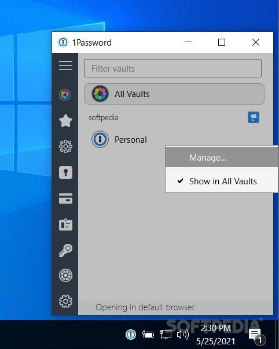Click the 1Password logo in title bar
279x349 pixels.
pyautogui.click(x=63, y=42)
